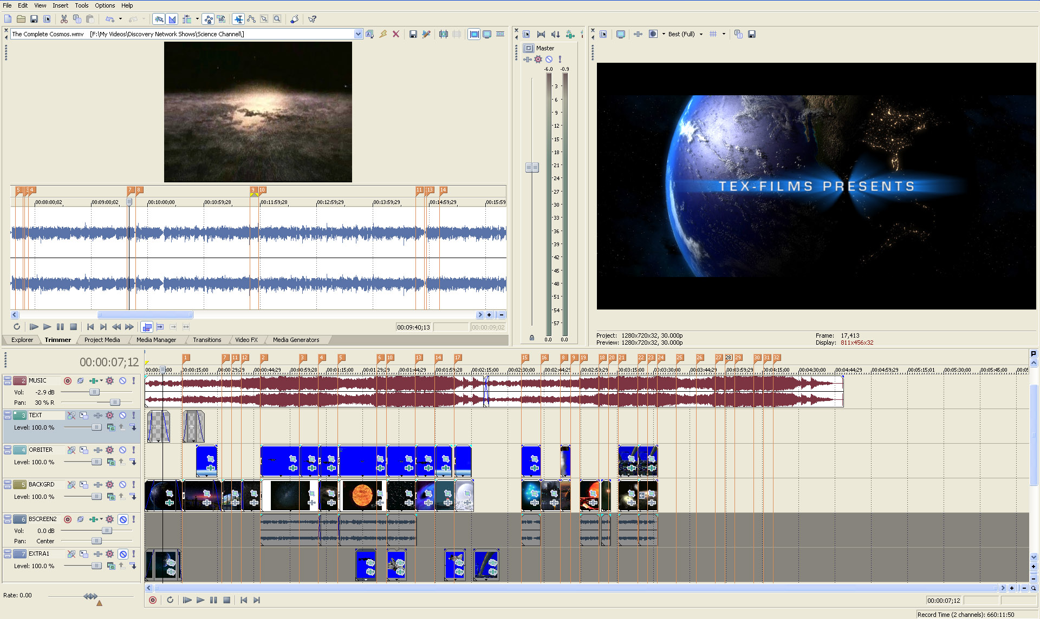This screenshot has height=619, width=1040.
Task: Toggle loop playback on main timeline
Action: pyautogui.click(x=170, y=601)
